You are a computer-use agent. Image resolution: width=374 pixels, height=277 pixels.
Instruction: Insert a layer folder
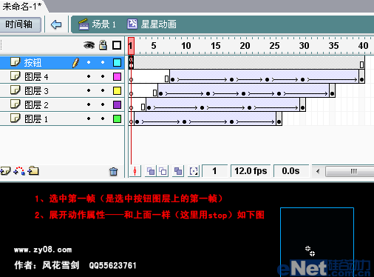[33, 170]
